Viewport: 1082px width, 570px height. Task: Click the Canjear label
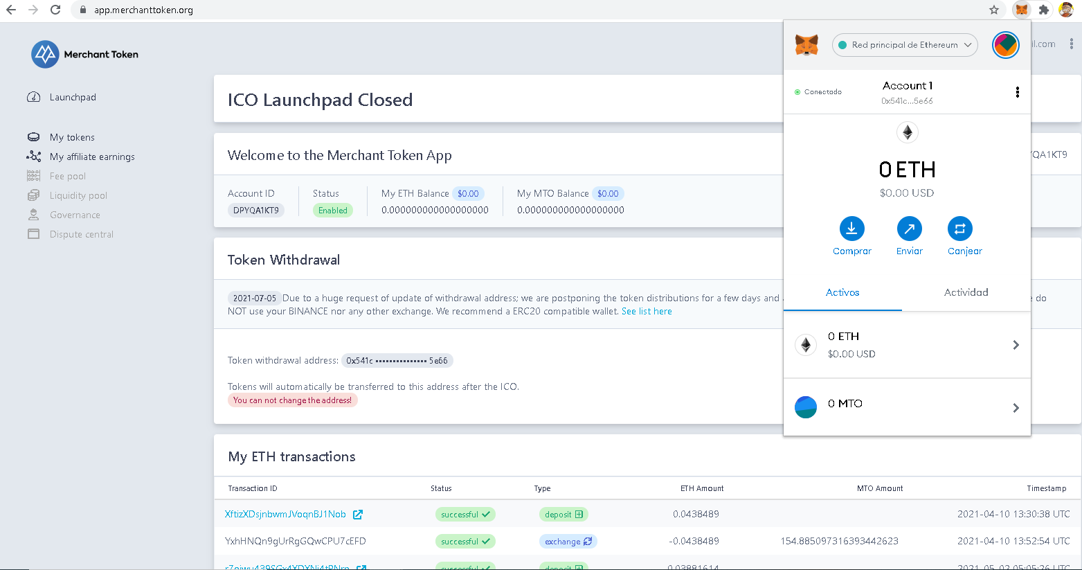965,251
